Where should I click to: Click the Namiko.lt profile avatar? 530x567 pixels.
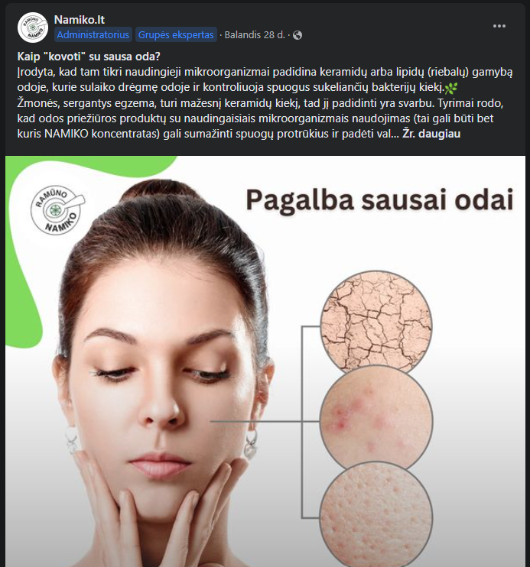33,28
